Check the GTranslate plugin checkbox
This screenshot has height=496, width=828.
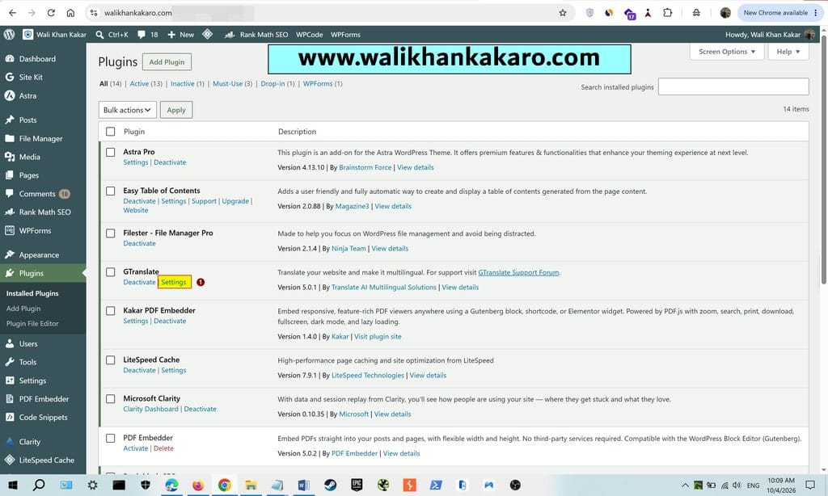(x=110, y=271)
